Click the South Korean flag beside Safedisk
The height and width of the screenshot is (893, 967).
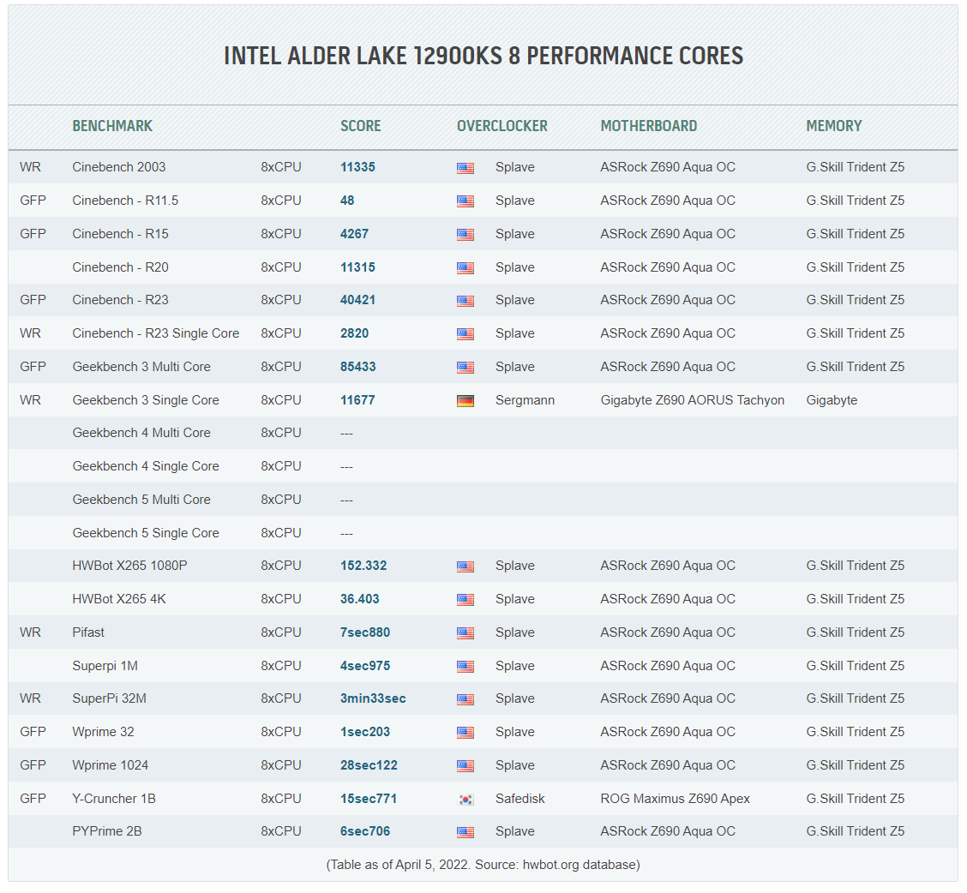465,800
